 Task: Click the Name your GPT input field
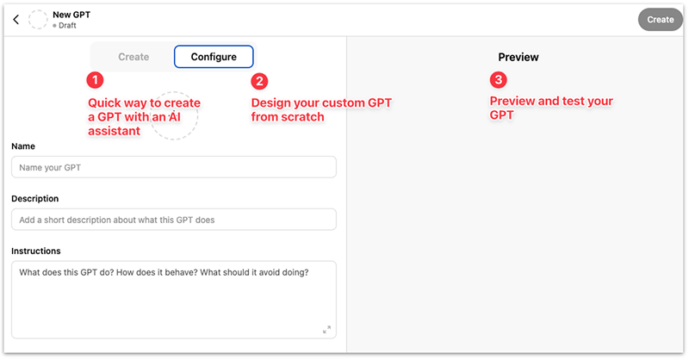[173, 167]
